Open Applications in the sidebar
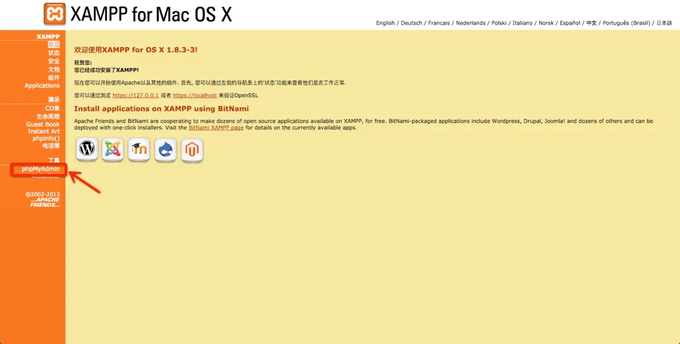This screenshot has width=680, height=344. pyautogui.click(x=42, y=85)
